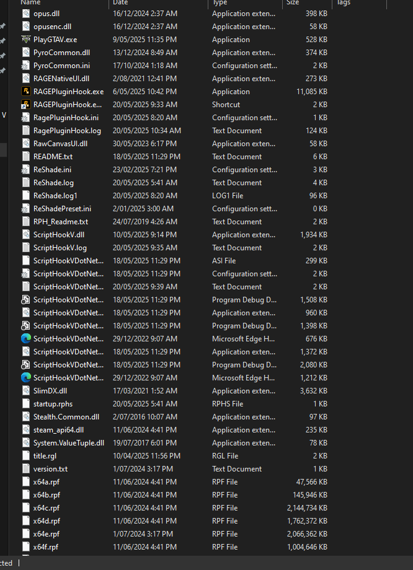Select the ScriptHookVDotNet ASI File row
Viewport: 413px width, 570px height.
175,261
